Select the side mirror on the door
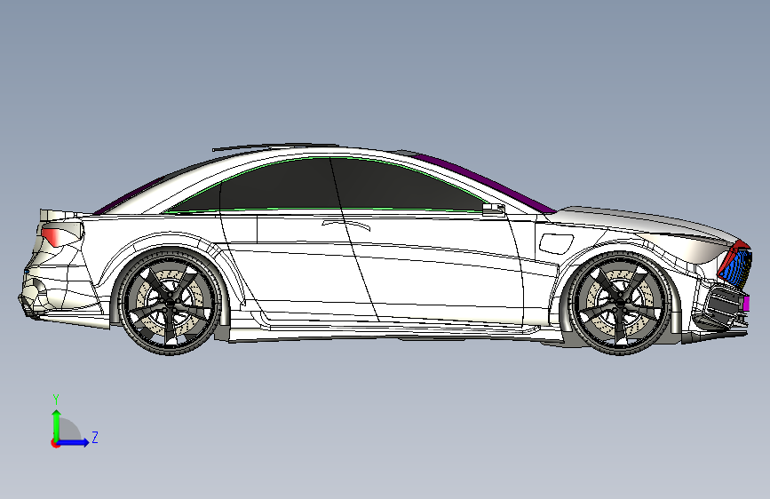Image resolution: width=770 pixels, height=499 pixels. tap(494, 210)
